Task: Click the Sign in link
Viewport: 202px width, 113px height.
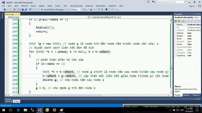Action: point(192,6)
